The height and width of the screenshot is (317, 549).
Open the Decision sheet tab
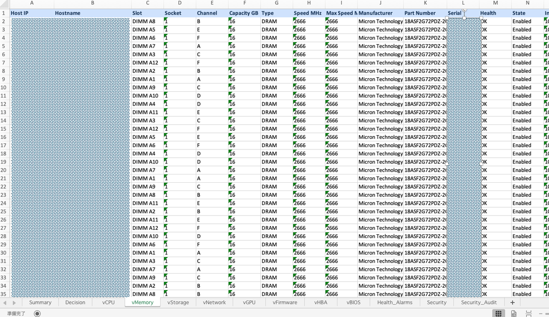point(75,302)
